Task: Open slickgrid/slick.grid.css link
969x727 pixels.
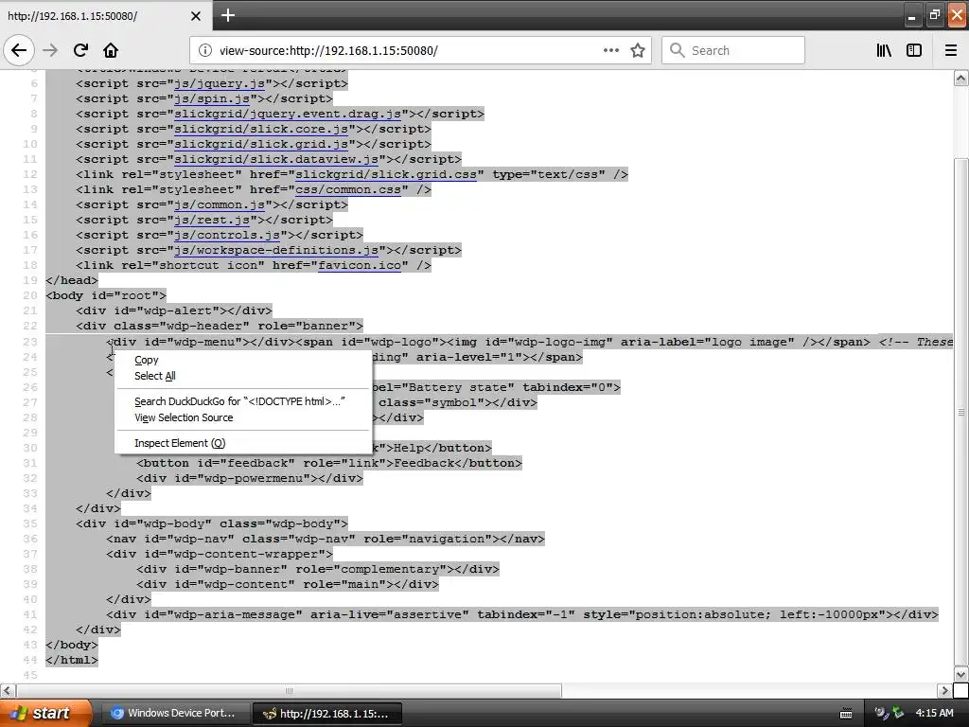Action: [386, 174]
